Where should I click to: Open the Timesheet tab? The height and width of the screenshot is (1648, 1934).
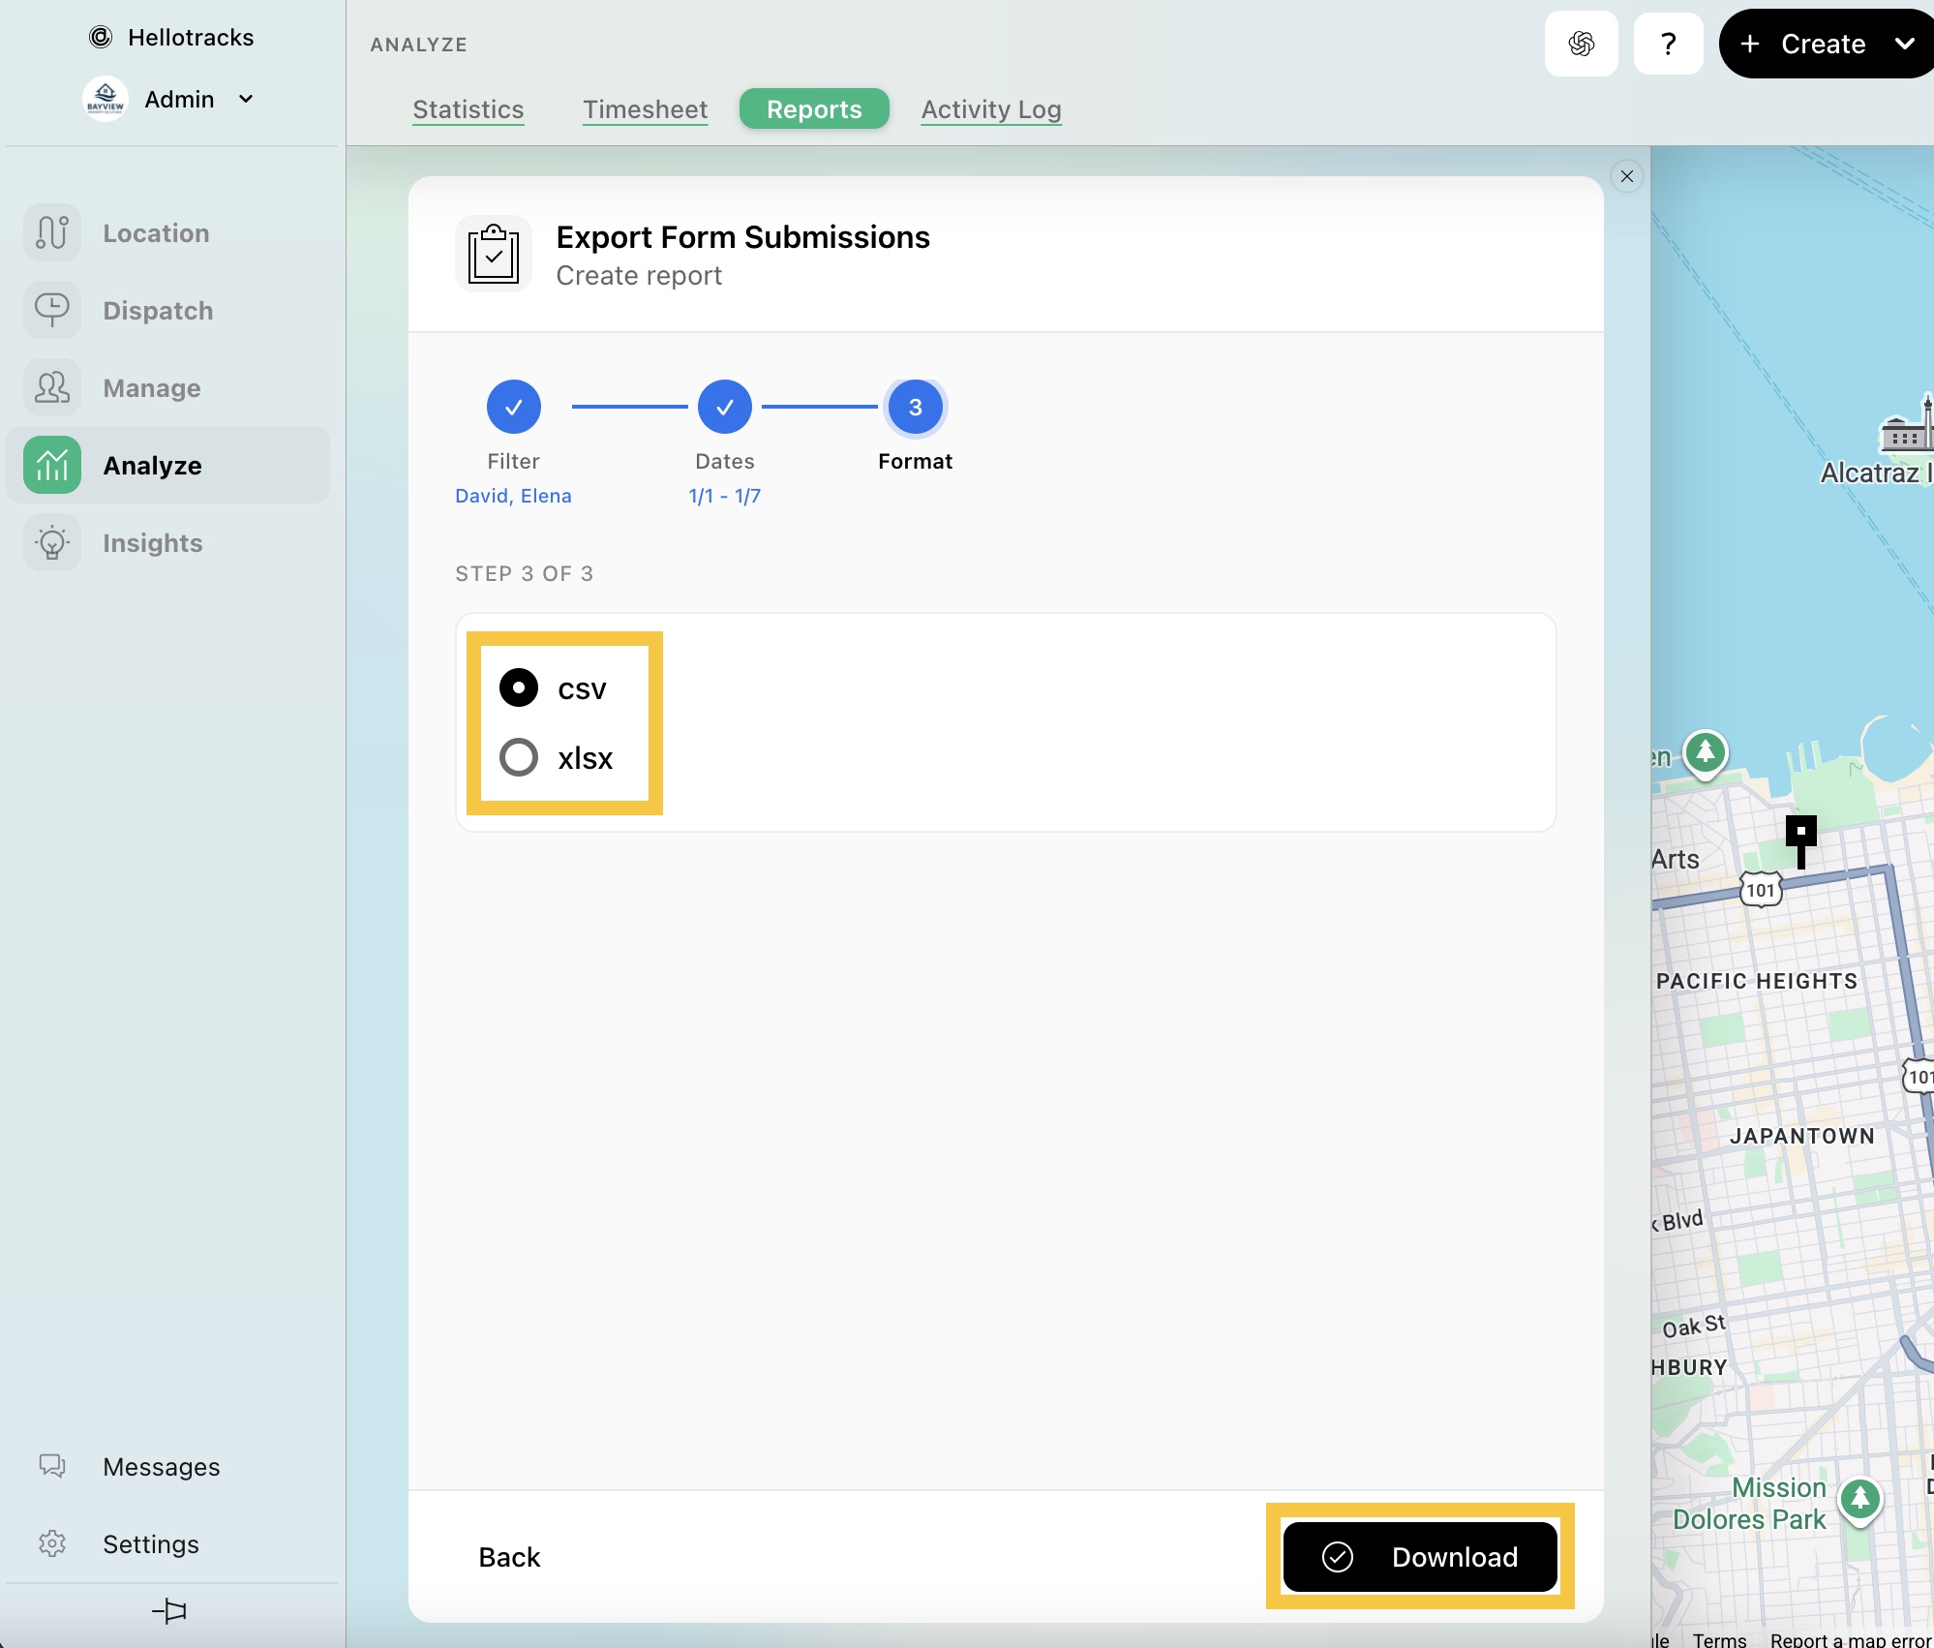click(645, 109)
